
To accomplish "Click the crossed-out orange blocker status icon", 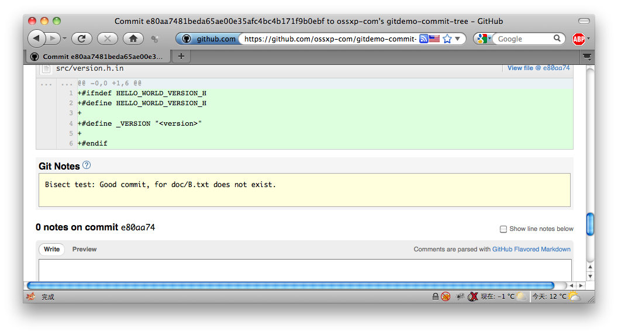I will pyautogui.click(x=446, y=296).
